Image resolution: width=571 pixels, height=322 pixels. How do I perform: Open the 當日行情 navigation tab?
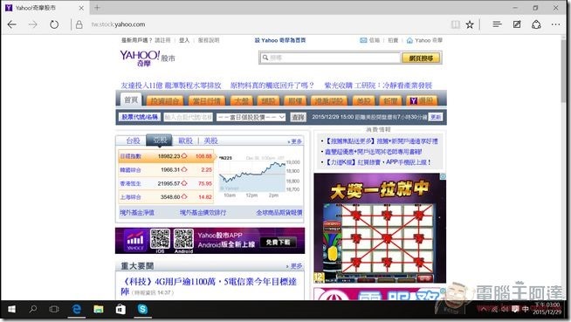[207, 100]
